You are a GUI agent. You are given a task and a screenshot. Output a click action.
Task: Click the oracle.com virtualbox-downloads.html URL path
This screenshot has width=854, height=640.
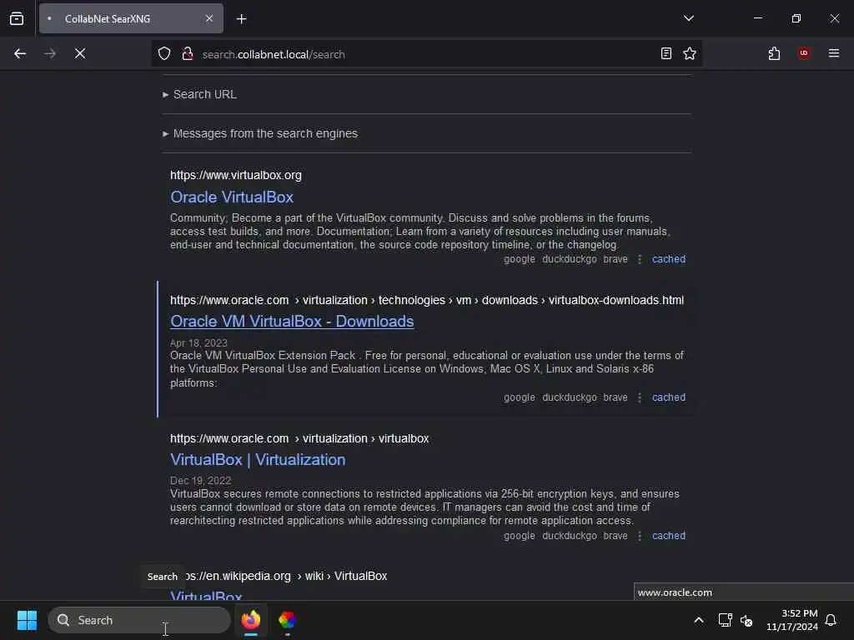click(x=427, y=300)
